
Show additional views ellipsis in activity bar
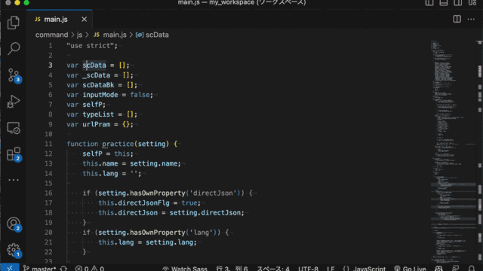[14, 180]
